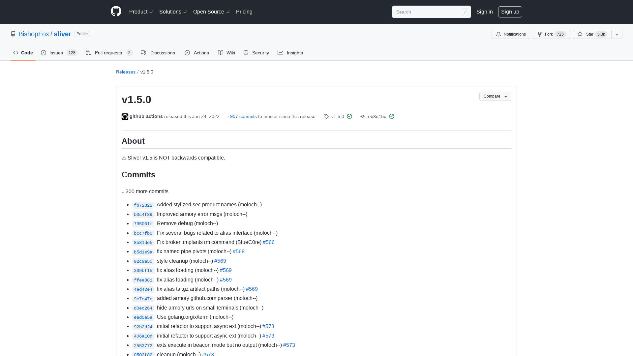The width and height of the screenshot is (633, 356).
Task: Open commit bcc7fb0
Action: [x=143, y=233]
